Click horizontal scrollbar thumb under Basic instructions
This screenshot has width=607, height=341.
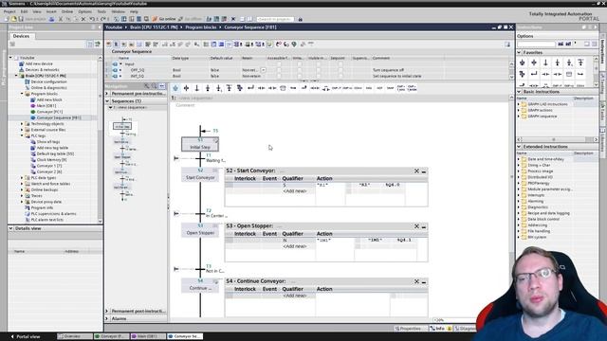[x=554, y=139]
